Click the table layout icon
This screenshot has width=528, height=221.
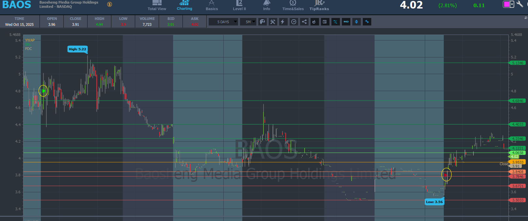click(325, 22)
